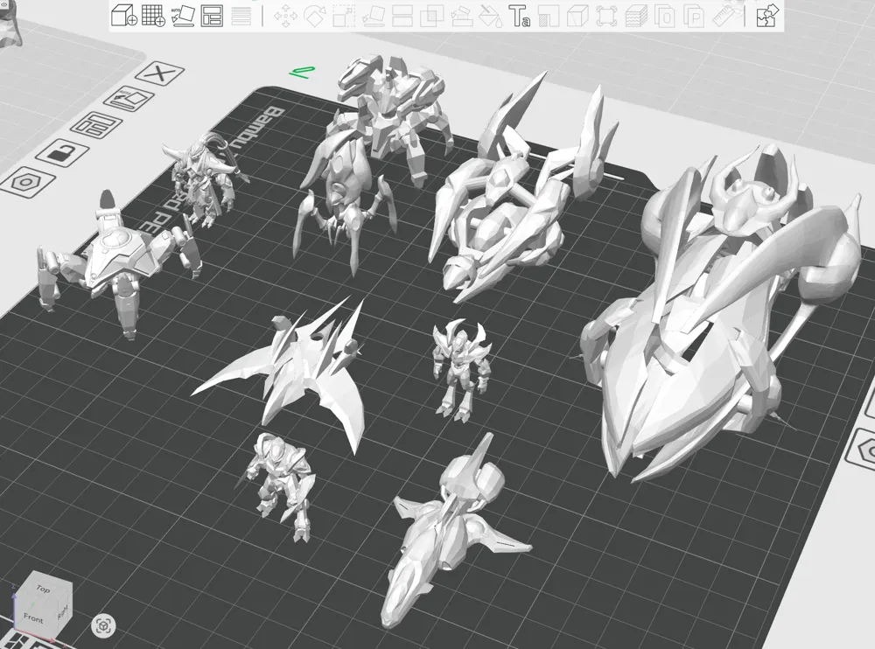The width and height of the screenshot is (875, 649).
Task: Select the Text shape tool
Action: pos(519,17)
